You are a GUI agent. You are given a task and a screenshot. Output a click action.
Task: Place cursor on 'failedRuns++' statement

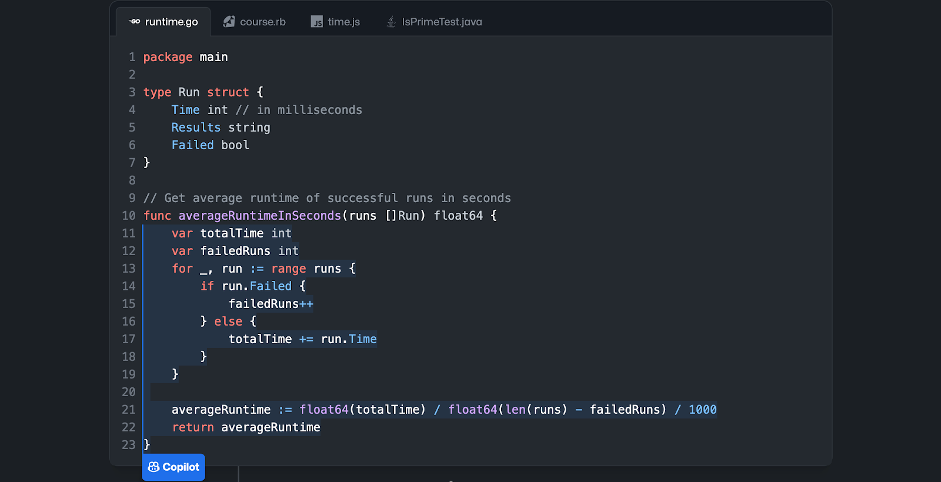click(271, 304)
